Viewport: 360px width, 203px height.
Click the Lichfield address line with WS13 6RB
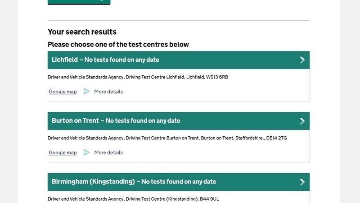[x=138, y=77]
